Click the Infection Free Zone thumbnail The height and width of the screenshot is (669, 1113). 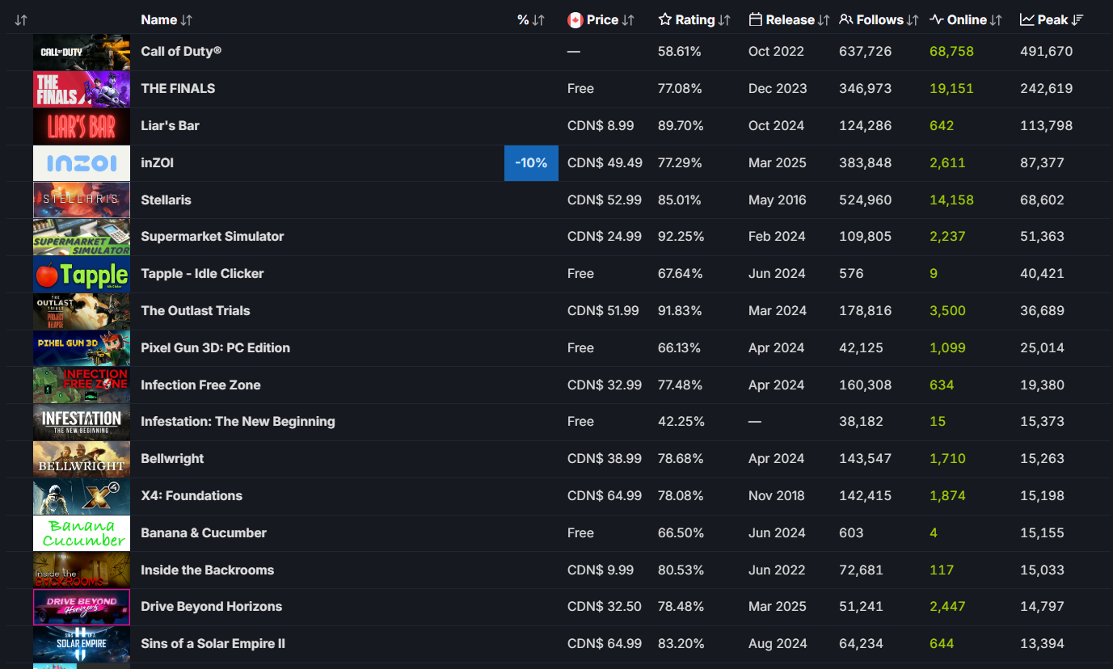coord(82,385)
